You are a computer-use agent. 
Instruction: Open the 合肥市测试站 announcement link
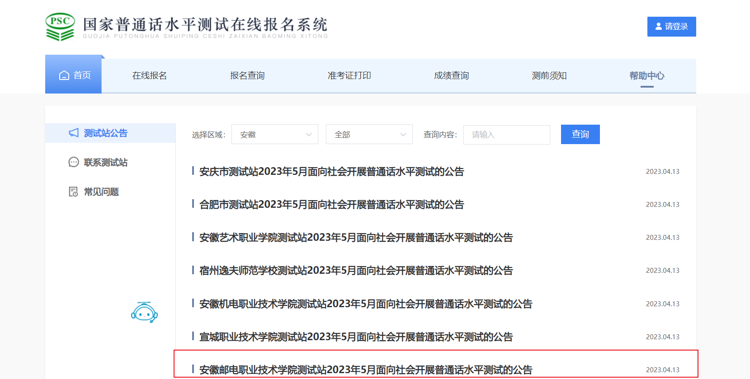331,205
